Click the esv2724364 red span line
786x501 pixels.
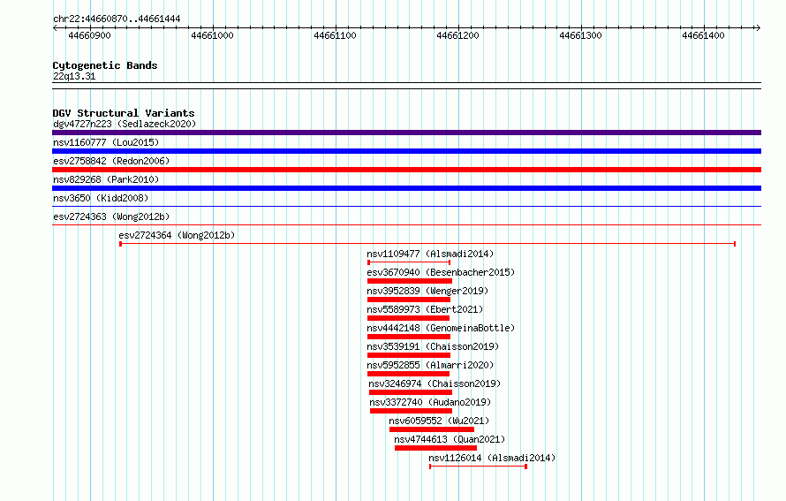[427, 244]
